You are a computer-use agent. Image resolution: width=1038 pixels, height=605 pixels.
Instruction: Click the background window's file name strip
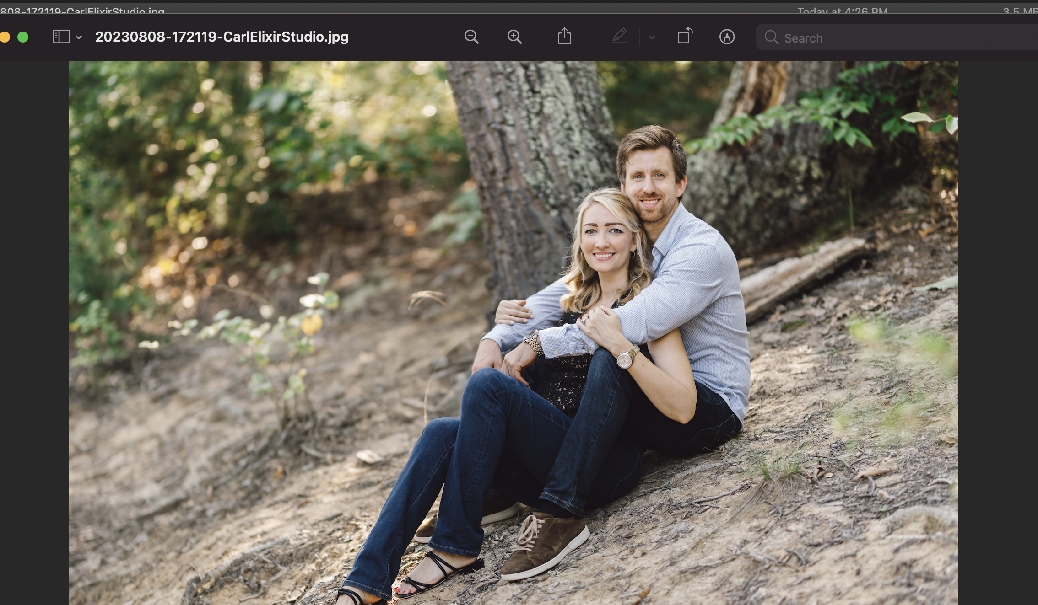pyautogui.click(x=82, y=10)
